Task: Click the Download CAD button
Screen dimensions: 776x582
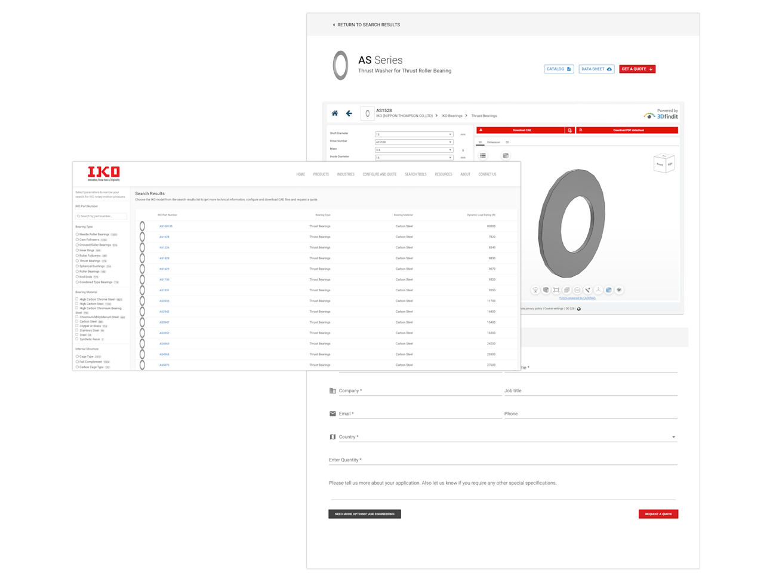Action: point(521,130)
